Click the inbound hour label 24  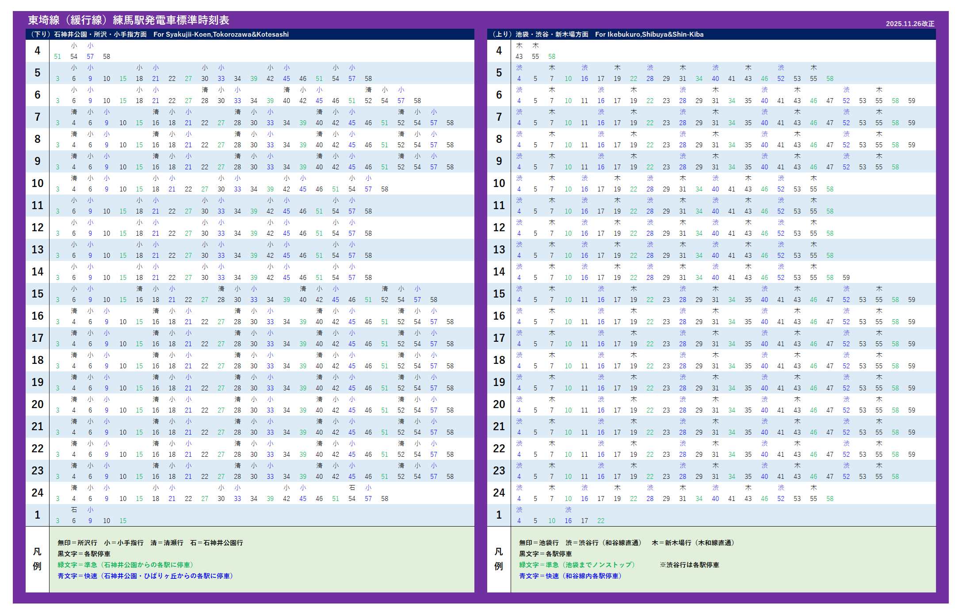click(499, 493)
